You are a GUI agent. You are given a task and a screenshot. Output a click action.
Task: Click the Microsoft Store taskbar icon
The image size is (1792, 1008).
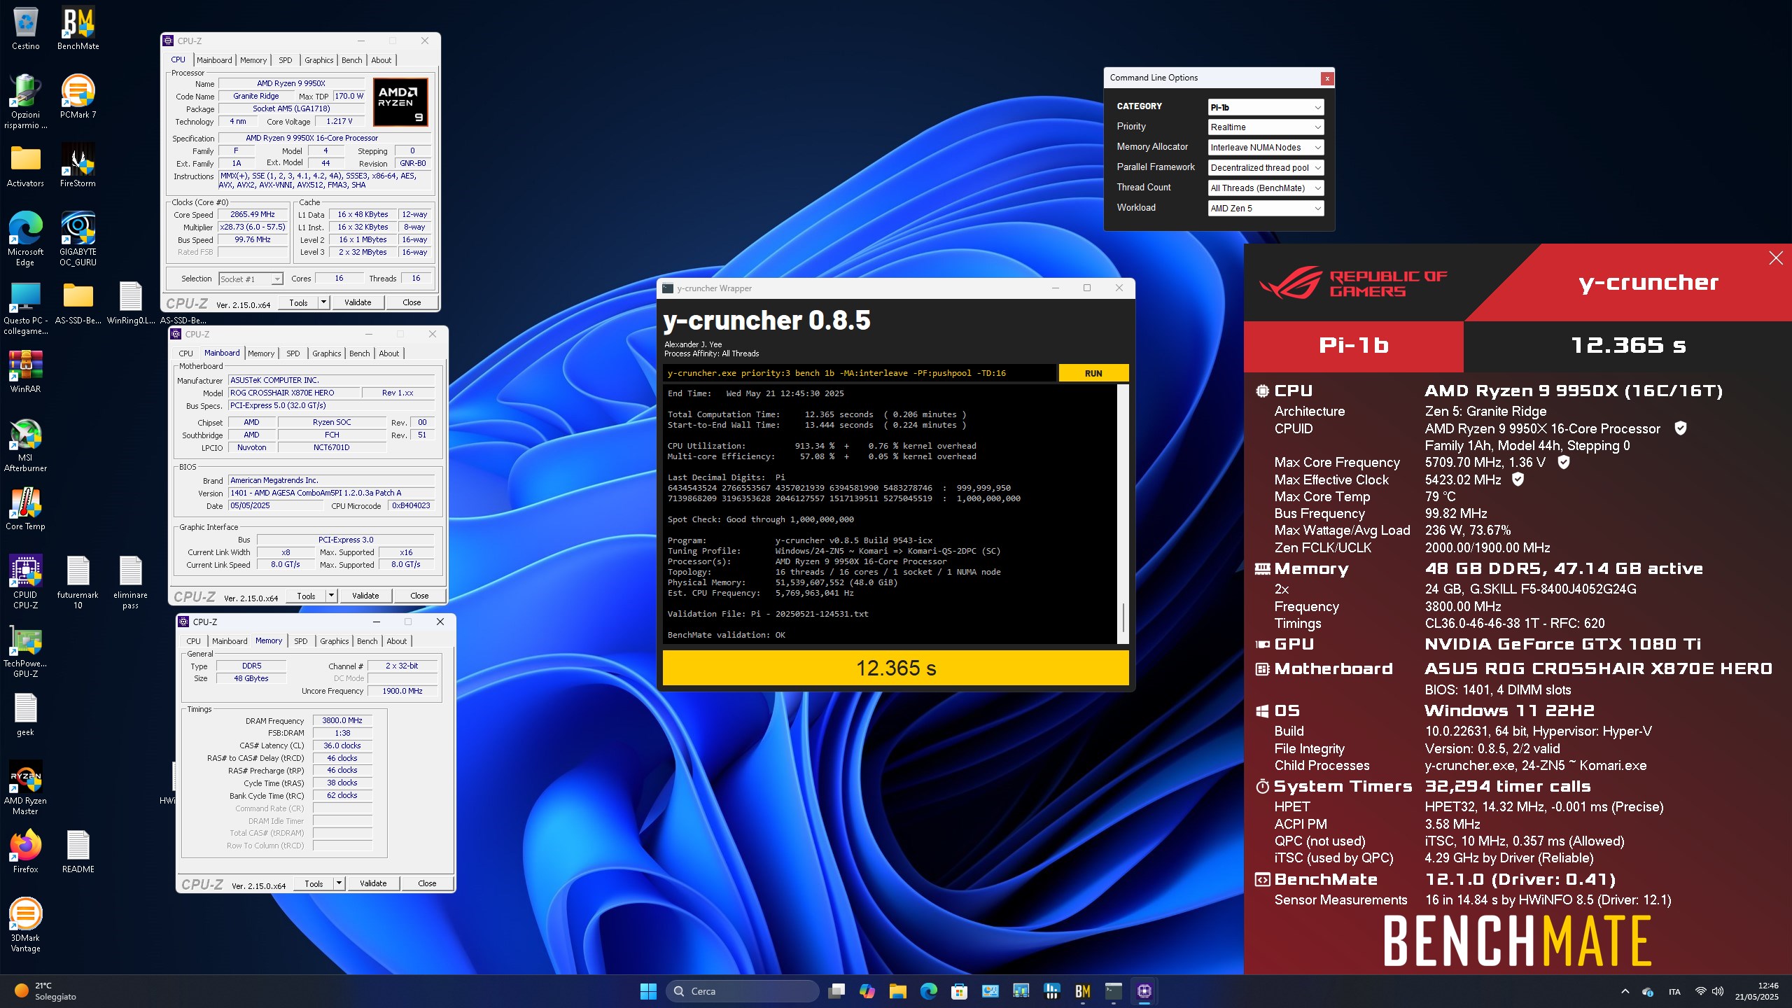[959, 991]
